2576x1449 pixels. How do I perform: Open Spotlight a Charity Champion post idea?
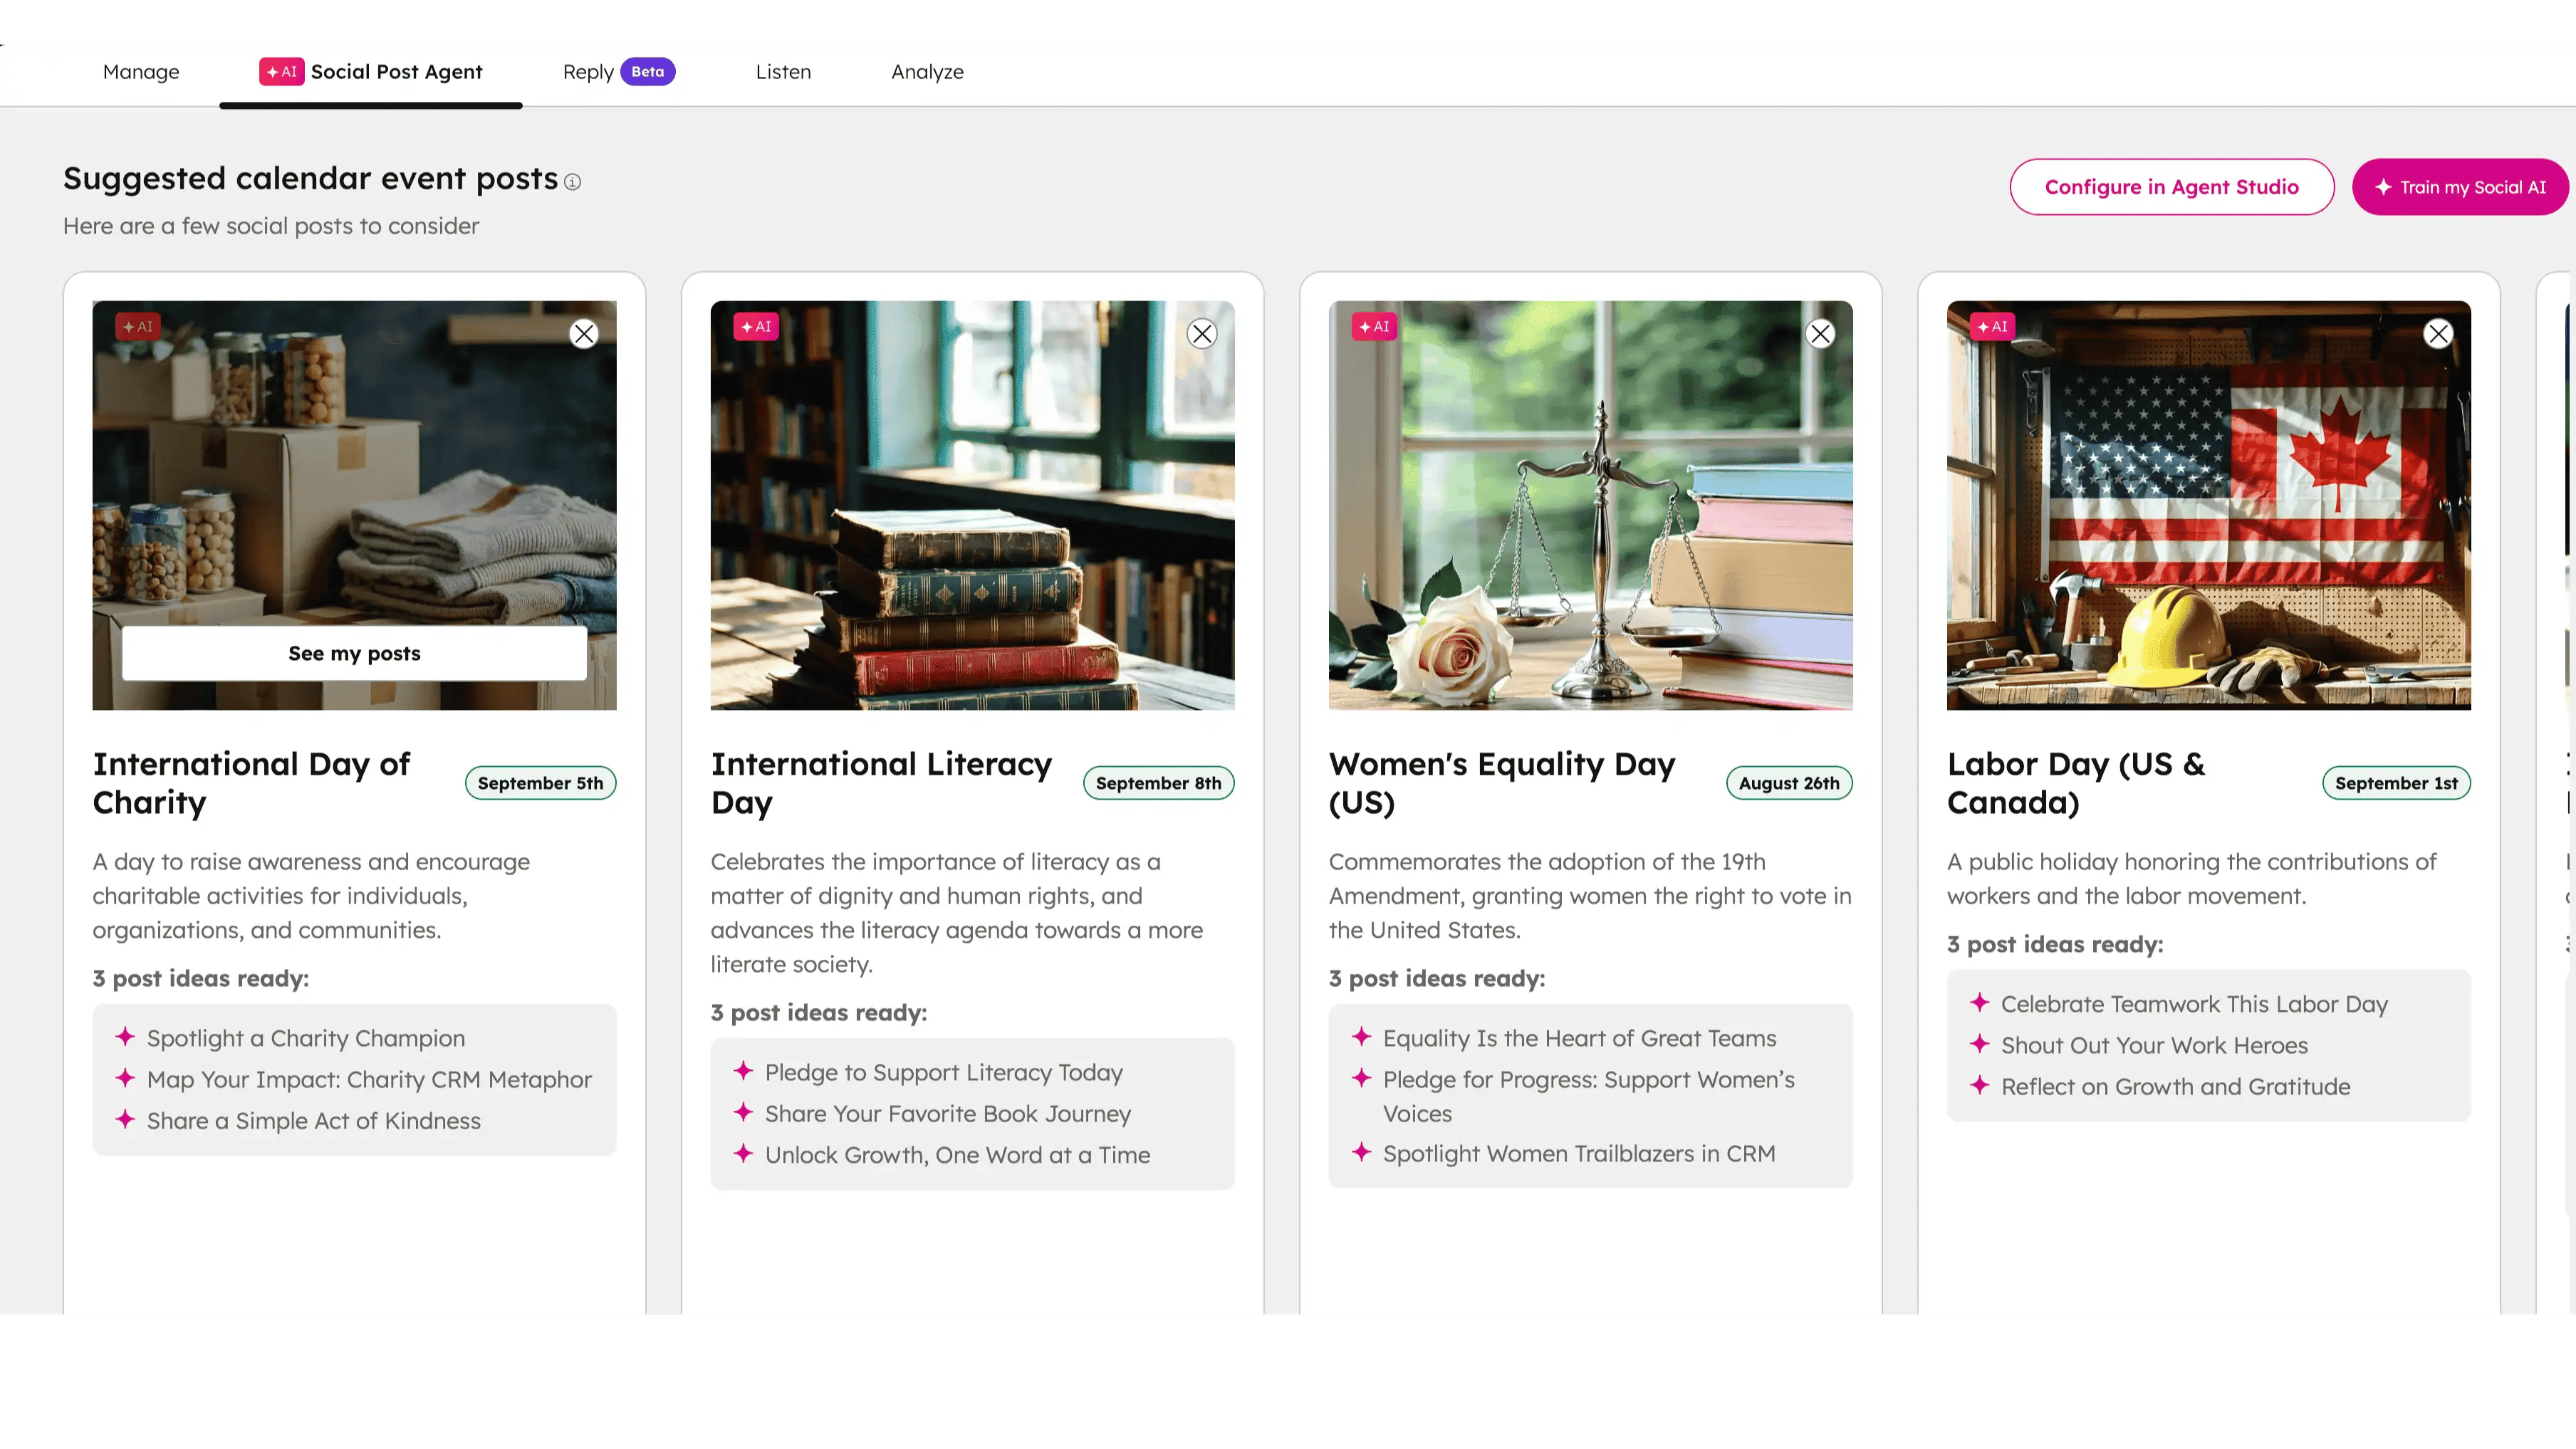pyautogui.click(x=306, y=1038)
